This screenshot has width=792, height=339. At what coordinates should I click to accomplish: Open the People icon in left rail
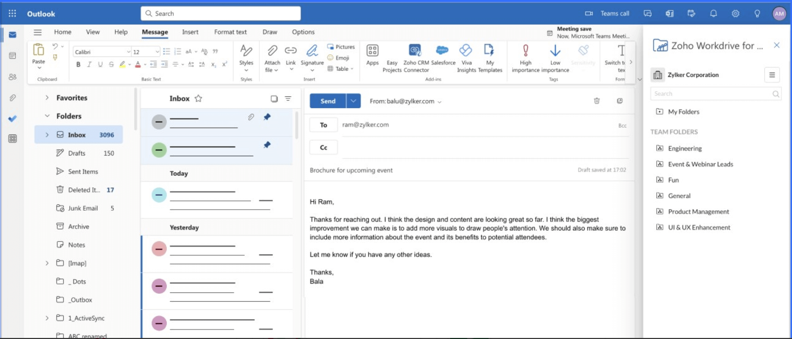(13, 77)
